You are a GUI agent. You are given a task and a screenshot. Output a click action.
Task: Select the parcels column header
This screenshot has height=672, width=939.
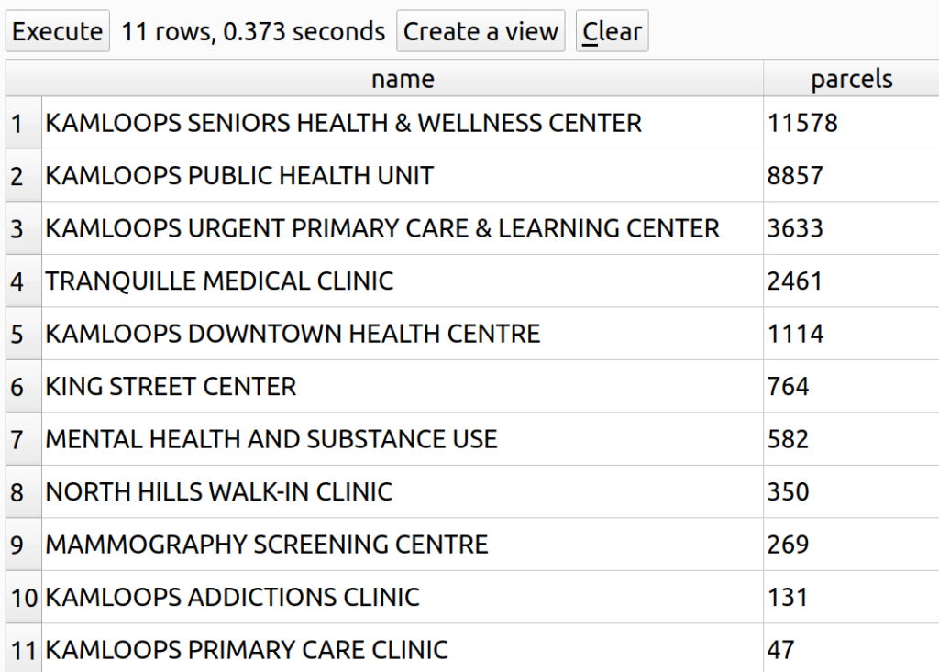point(851,80)
